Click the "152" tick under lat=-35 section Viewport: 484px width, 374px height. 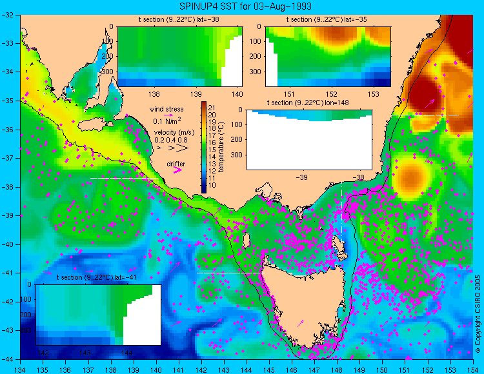[x=332, y=94]
